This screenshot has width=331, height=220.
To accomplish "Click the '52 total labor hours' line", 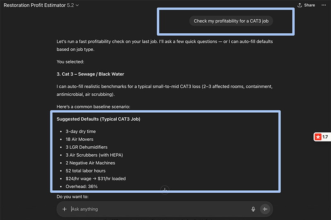I will coord(85,171).
